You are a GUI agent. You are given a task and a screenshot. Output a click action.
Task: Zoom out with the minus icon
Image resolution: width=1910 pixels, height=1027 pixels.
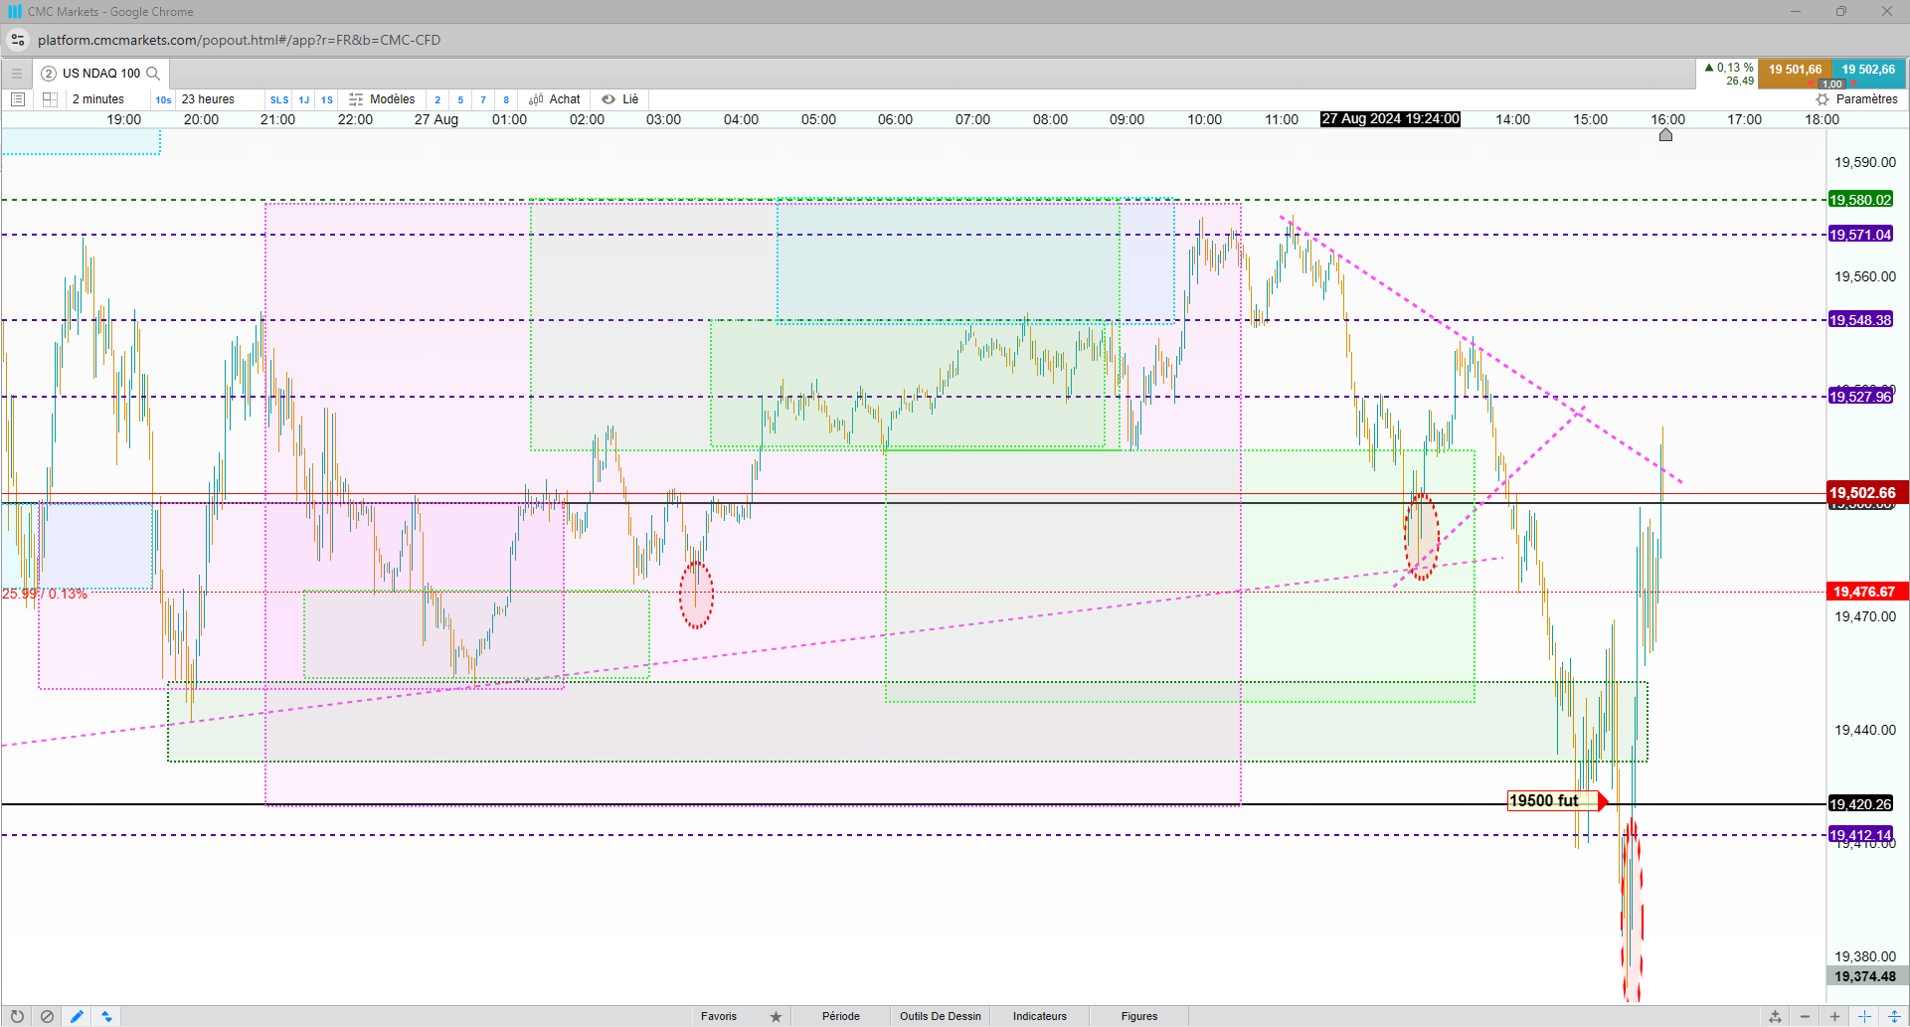(1805, 1016)
